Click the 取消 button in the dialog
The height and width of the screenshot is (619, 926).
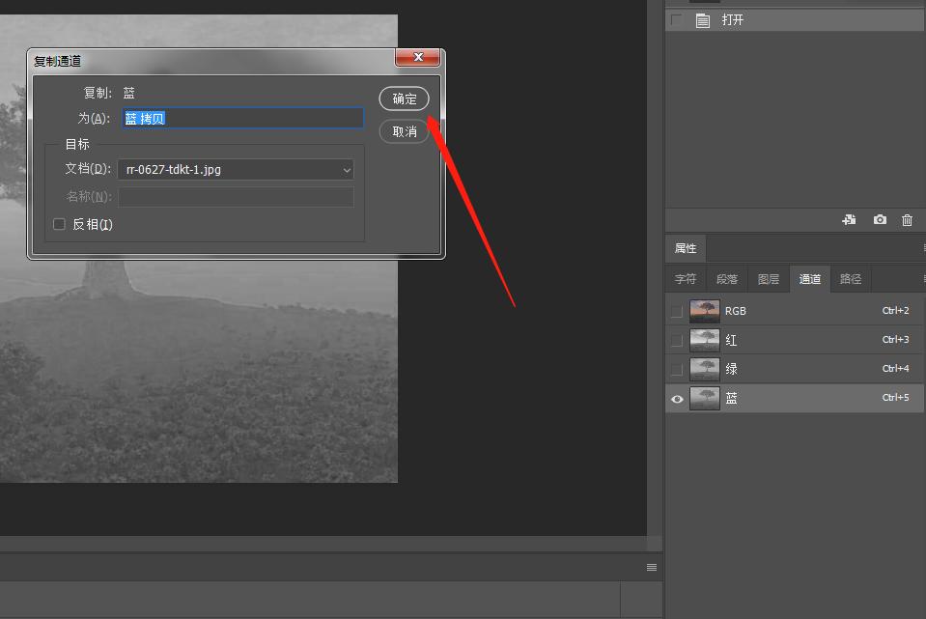[x=404, y=131]
